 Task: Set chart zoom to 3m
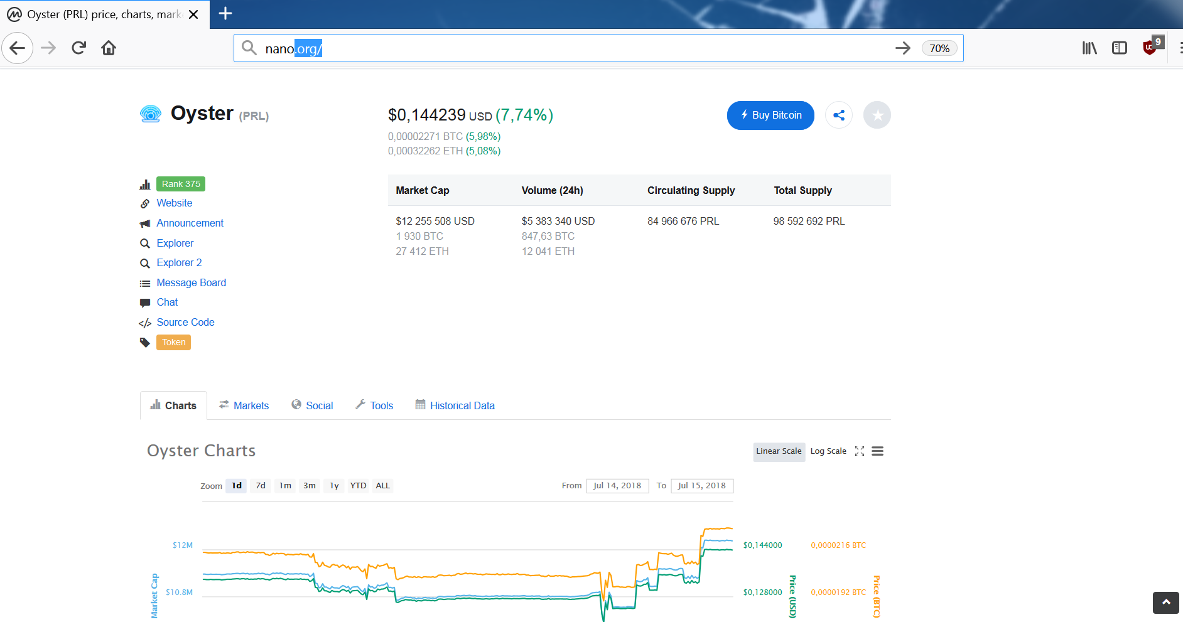coord(310,486)
